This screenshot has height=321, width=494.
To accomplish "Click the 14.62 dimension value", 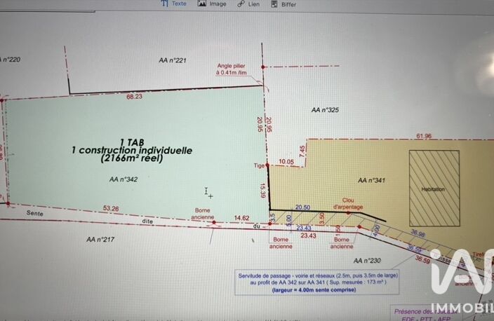I will (241, 218).
